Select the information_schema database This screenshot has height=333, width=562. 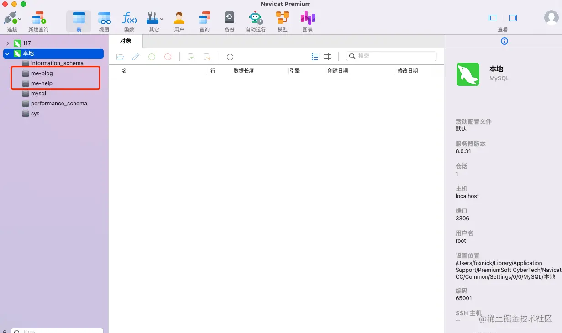click(x=57, y=63)
